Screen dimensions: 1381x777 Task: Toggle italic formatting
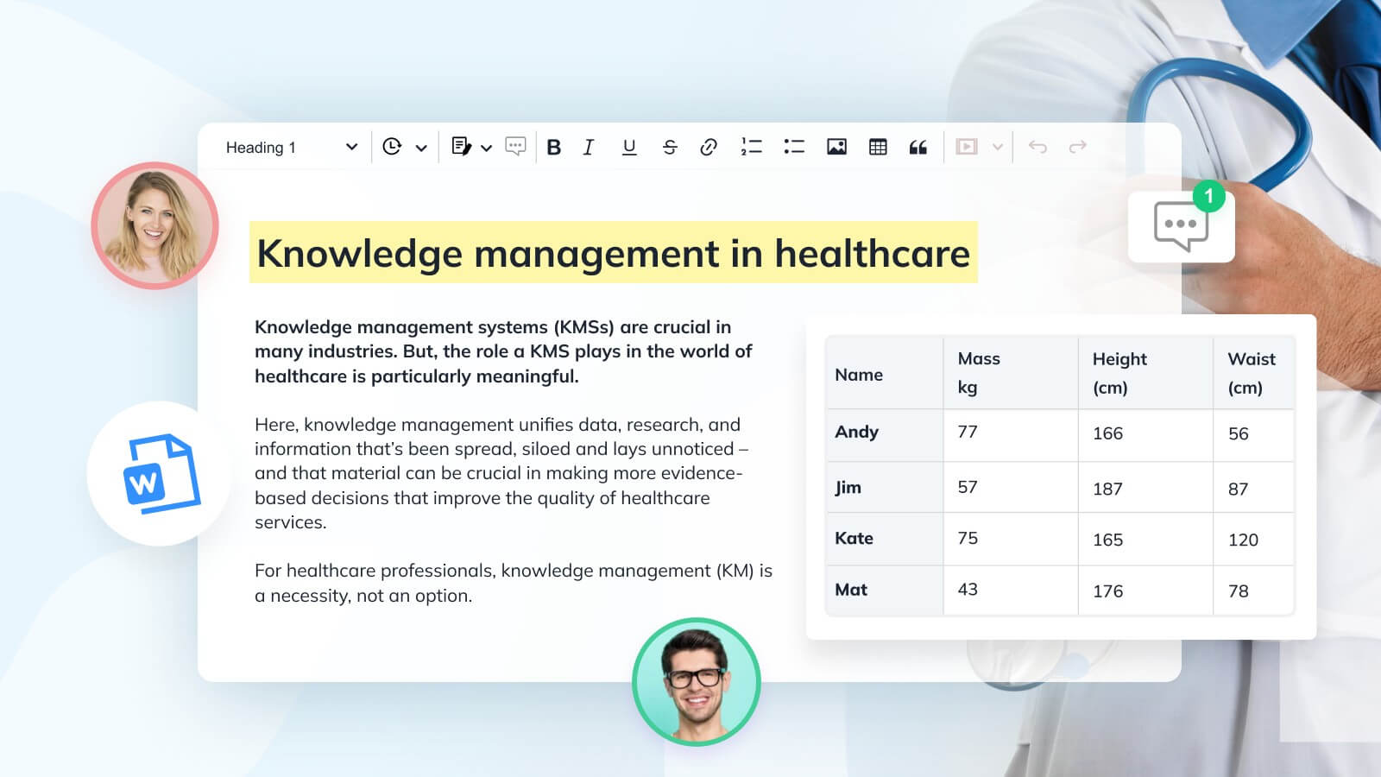589,148
